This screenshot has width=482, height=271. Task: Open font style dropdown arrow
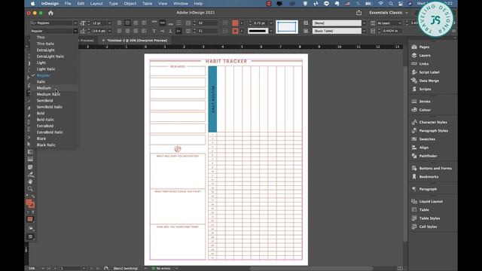(x=75, y=31)
